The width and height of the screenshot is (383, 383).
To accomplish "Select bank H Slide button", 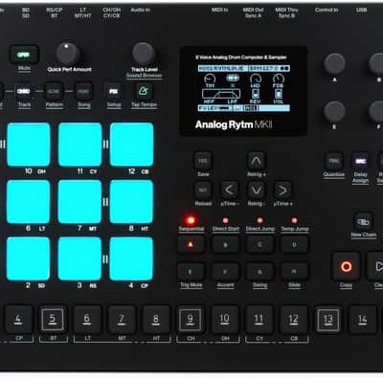I will tap(294, 272).
